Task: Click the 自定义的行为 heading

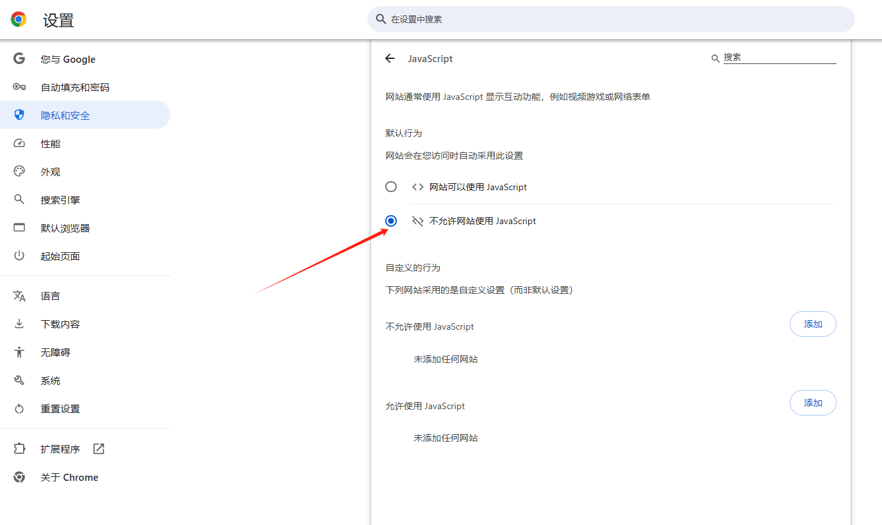Action: (413, 268)
